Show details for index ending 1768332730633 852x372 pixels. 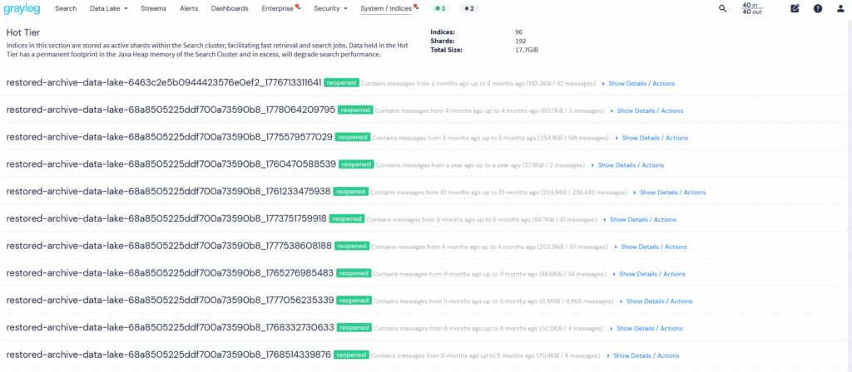click(646, 328)
